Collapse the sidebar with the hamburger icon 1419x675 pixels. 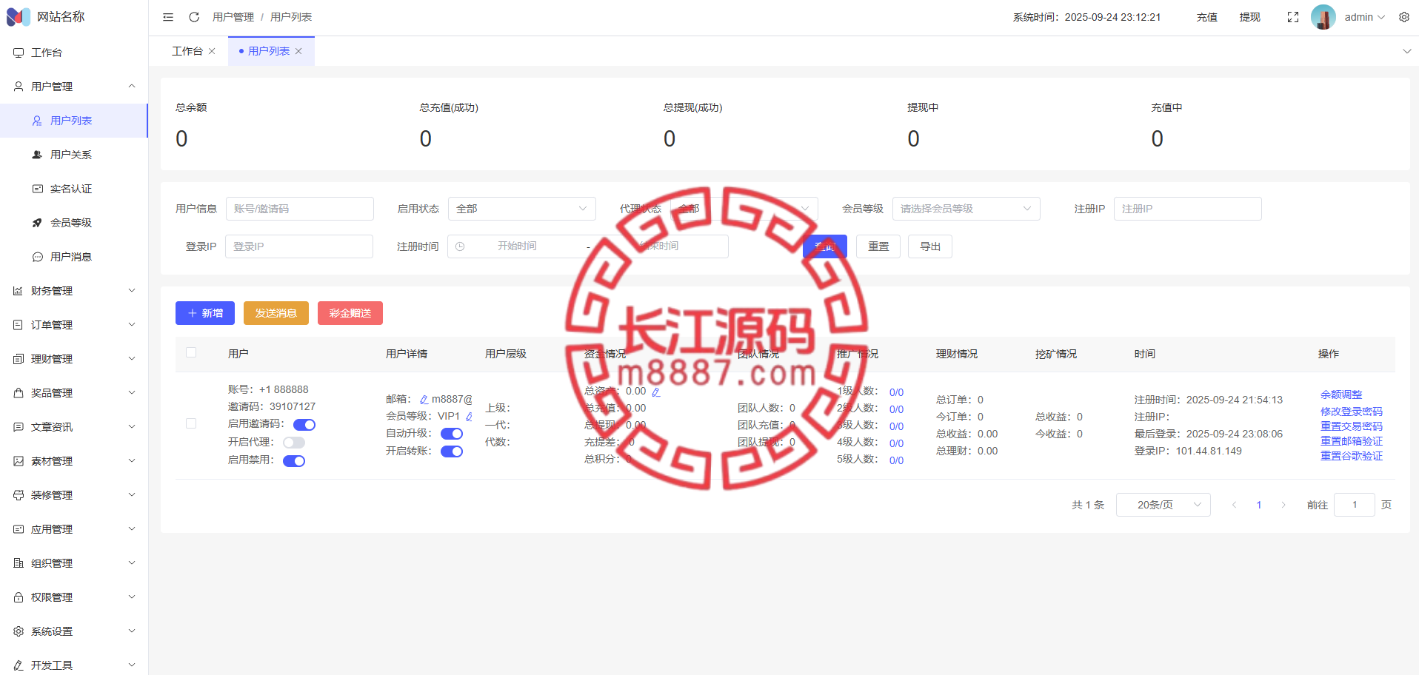tap(168, 17)
